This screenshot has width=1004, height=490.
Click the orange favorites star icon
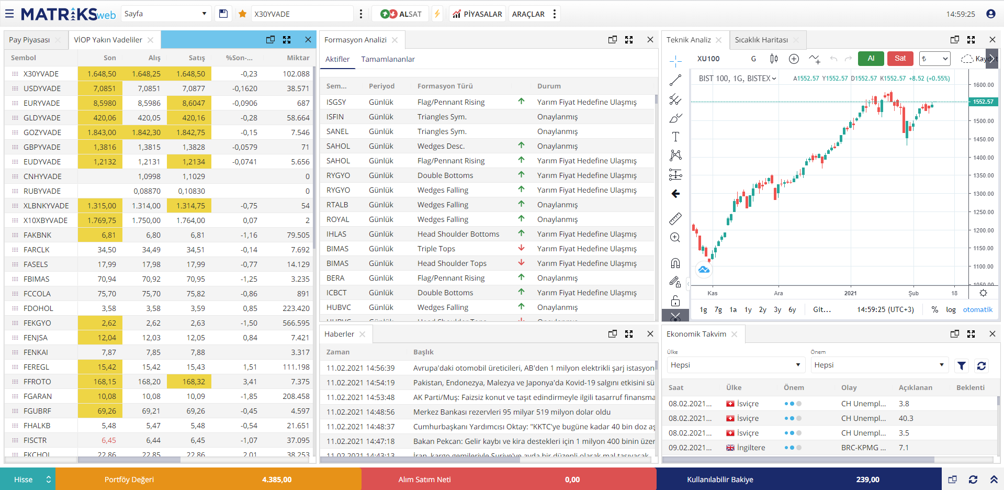click(242, 14)
